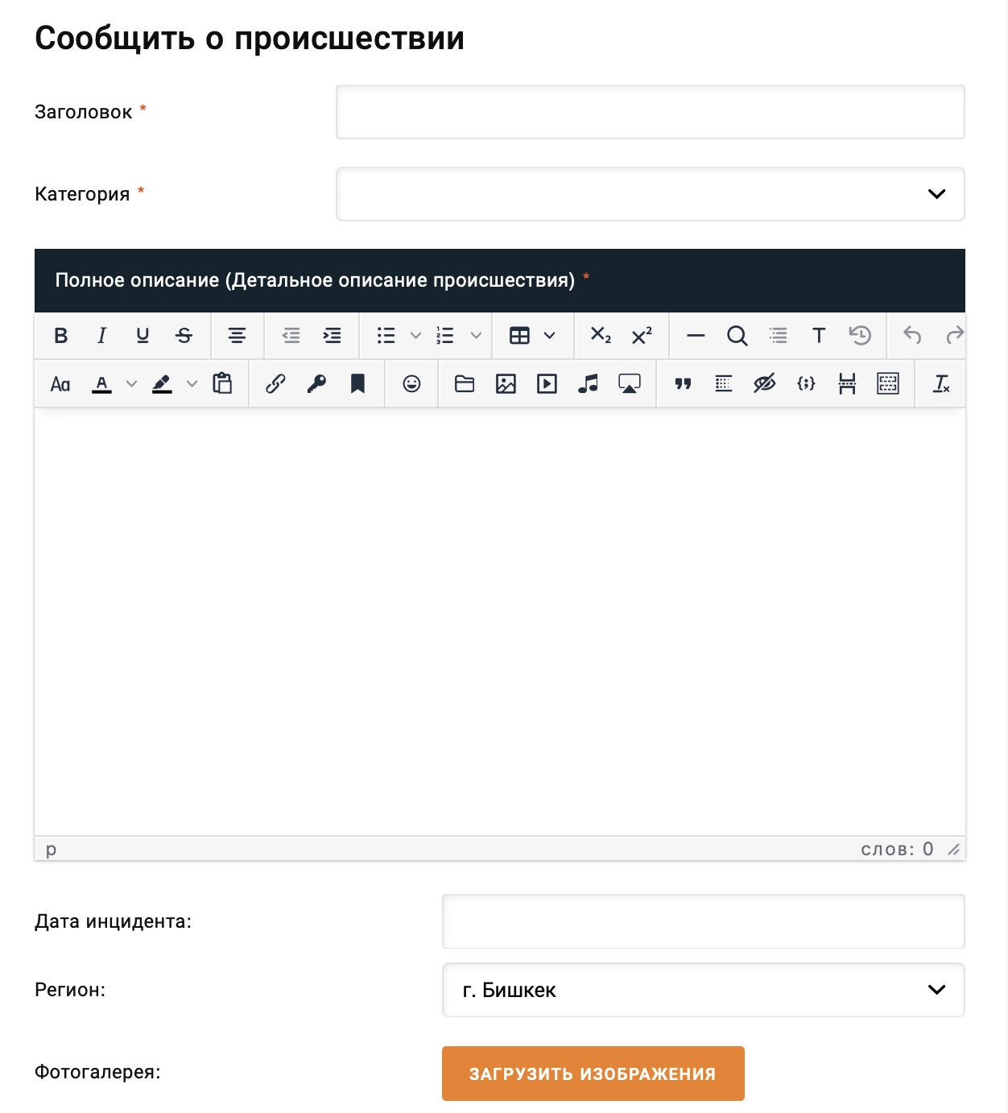Expand the Регион dropdown showing г. Бишкек
The image size is (1008, 1113).
pyautogui.click(x=703, y=990)
